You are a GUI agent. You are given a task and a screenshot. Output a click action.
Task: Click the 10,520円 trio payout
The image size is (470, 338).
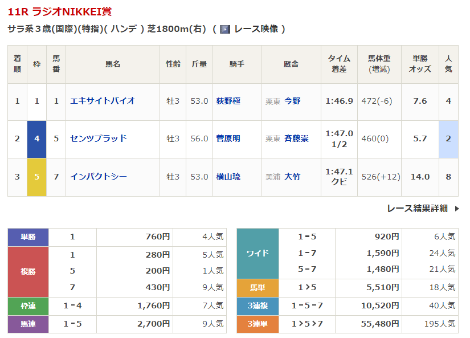pos(380,306)
